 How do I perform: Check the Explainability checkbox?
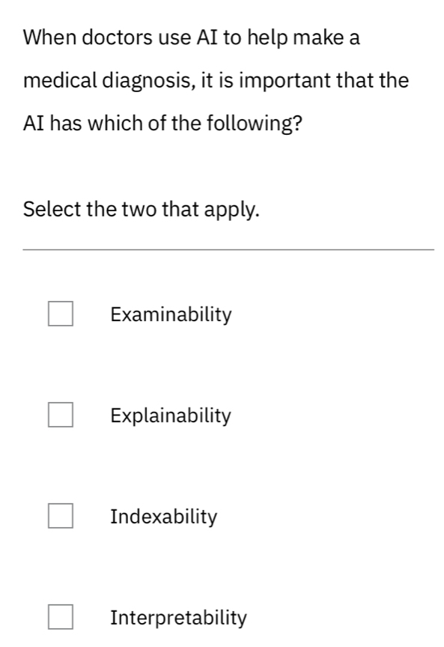tap(61, 416)
